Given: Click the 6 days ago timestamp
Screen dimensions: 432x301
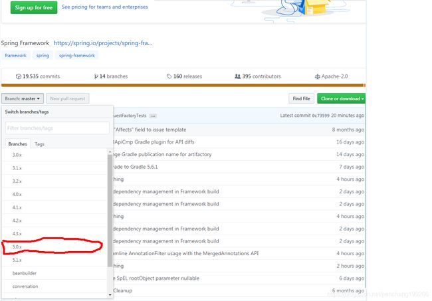Looking at the screenshot, I should click(352, 278).
